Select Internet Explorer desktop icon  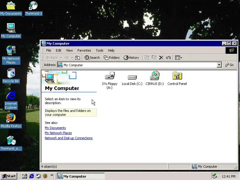[11, 100]
